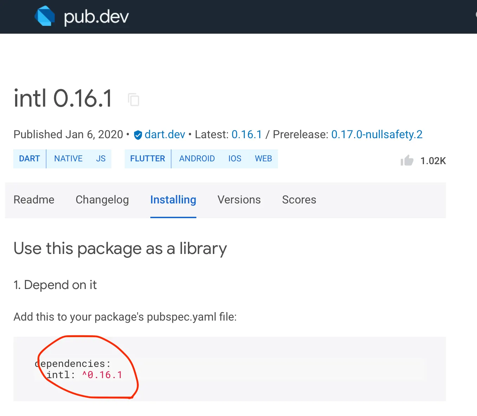Viewport: 477px width, 416px height.
Task: Switch to the Scores tab
Action: pos(299,200)
